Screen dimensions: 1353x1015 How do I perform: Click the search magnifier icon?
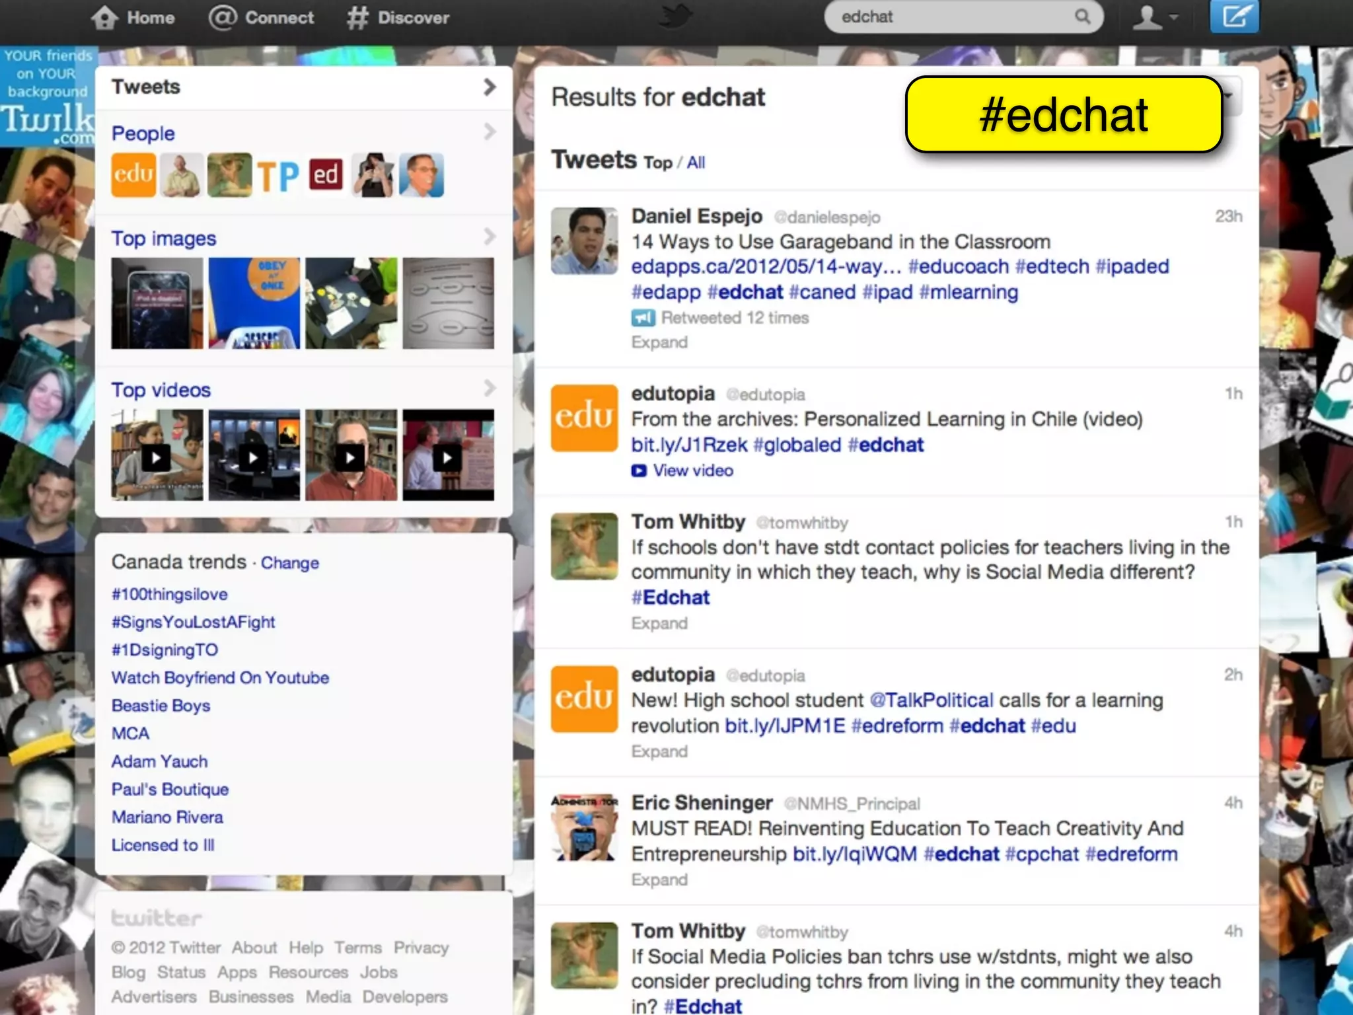click(1082, 17)
